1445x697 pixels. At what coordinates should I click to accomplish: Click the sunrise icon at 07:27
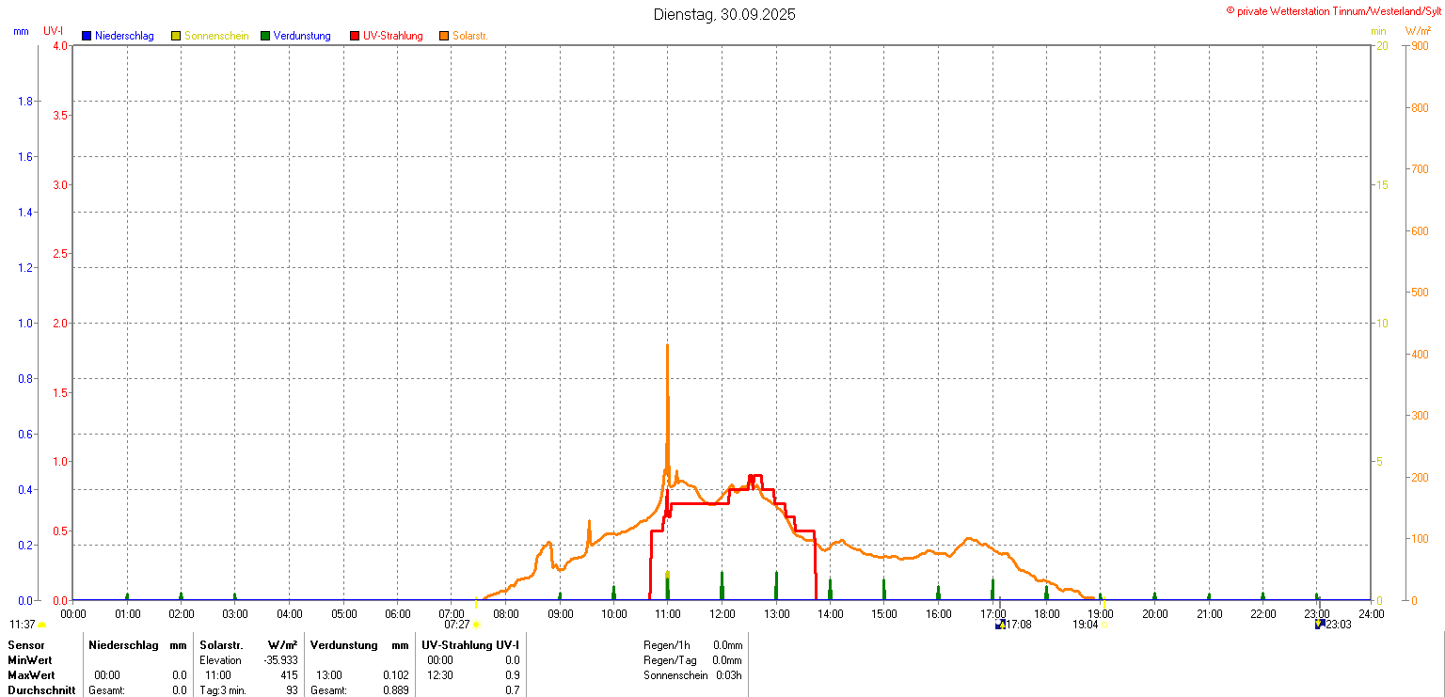pyautogui.click(x=477, y=625)
